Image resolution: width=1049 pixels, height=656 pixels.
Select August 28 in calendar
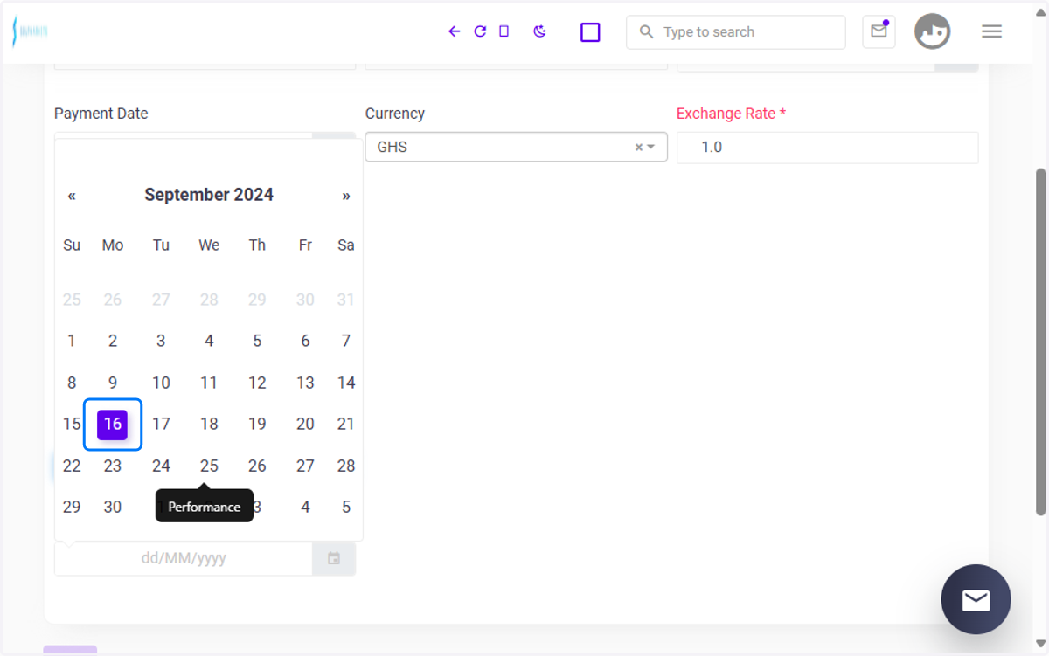pyautogui.click(x=209, y=300)
